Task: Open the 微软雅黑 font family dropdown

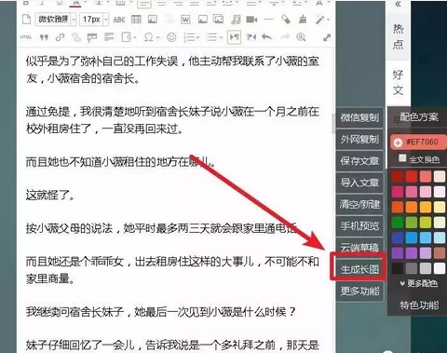Action: (56, 20)
